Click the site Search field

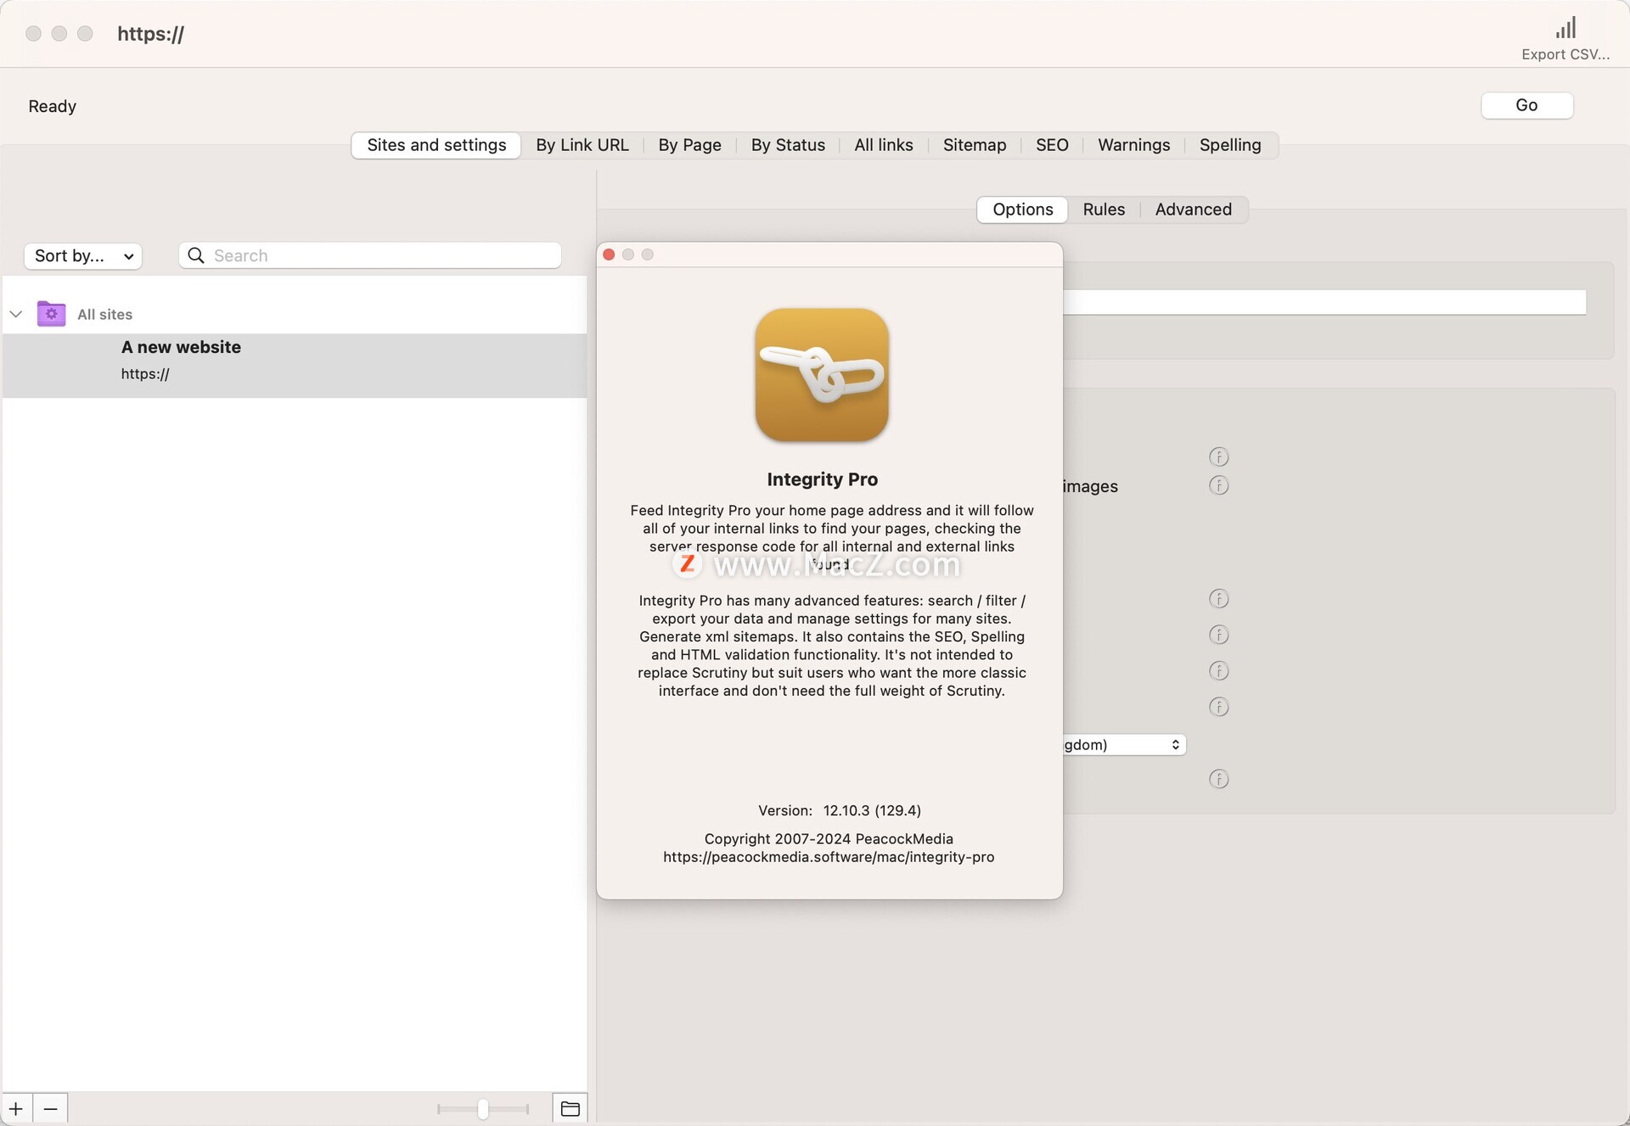[370, 255]
